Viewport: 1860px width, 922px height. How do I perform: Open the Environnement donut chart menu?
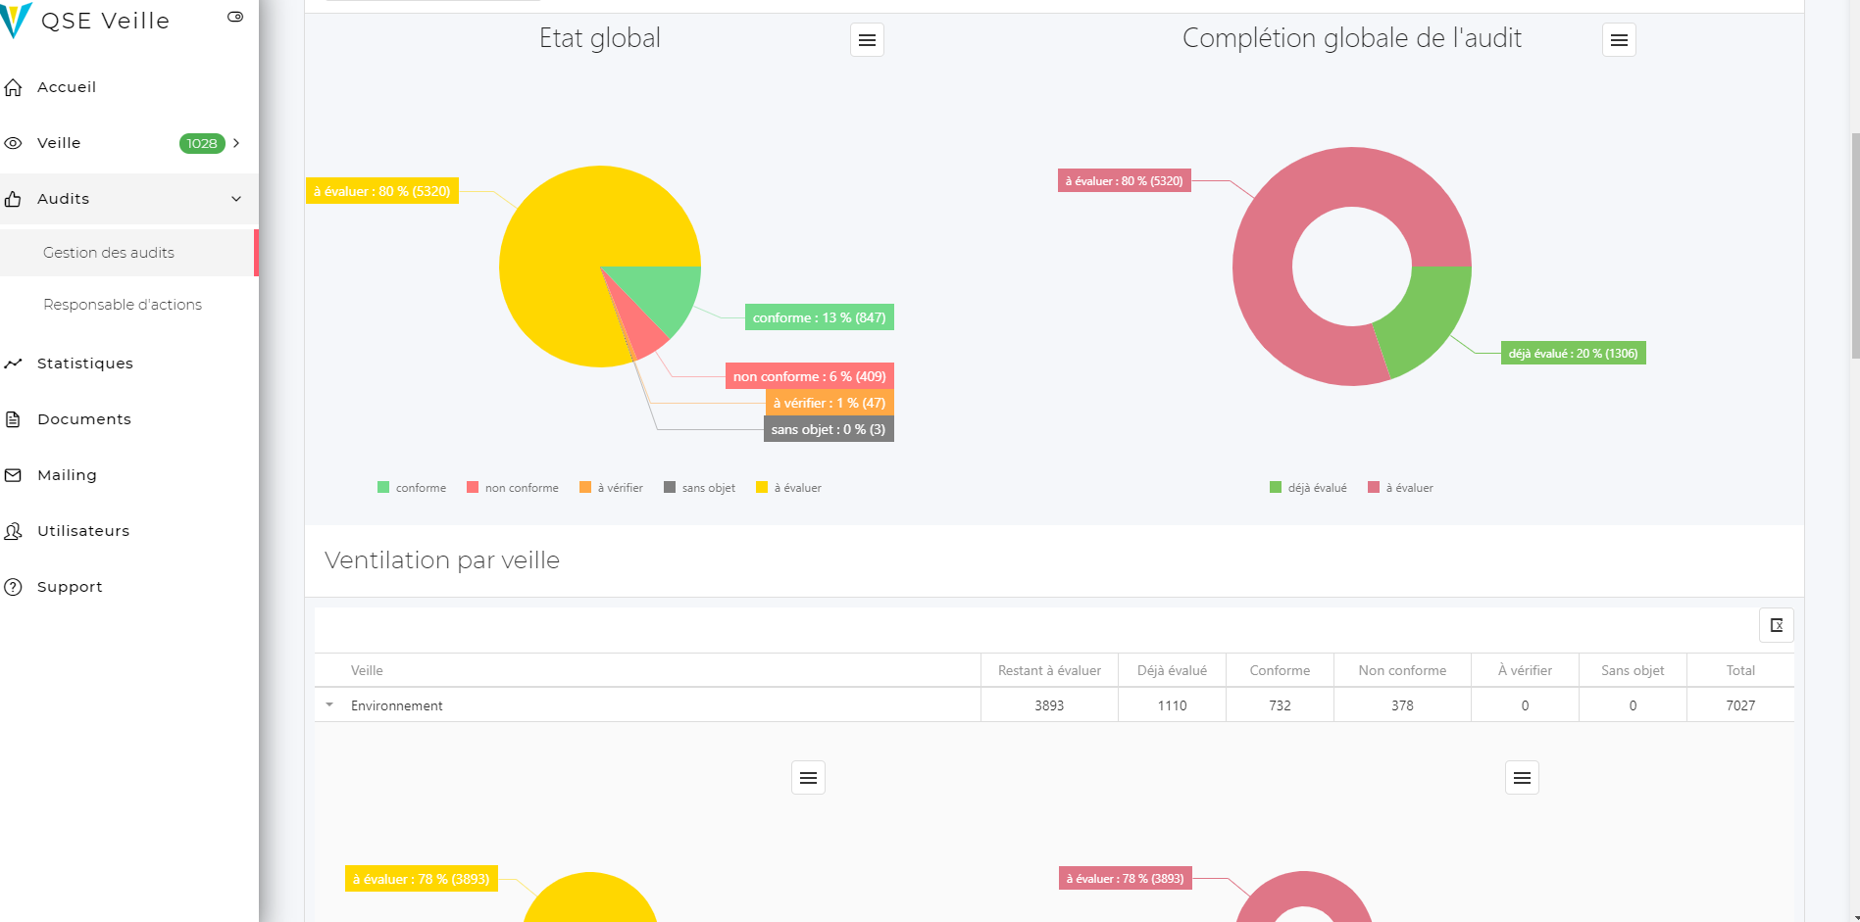(1522, 778)
